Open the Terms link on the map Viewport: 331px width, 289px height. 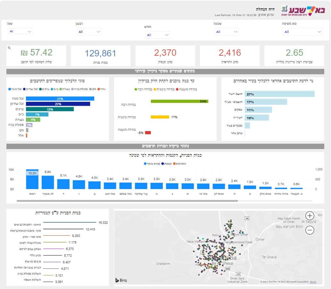pyautogui.click(x=313, y=282)
